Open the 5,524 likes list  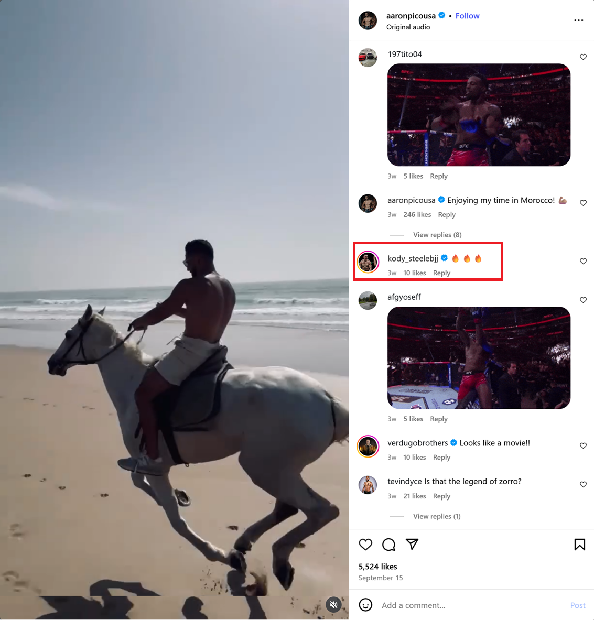377,567
